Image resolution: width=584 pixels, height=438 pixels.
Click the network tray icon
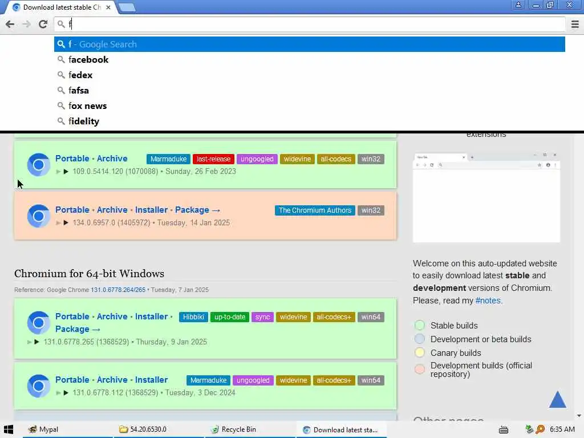[529, 429]
